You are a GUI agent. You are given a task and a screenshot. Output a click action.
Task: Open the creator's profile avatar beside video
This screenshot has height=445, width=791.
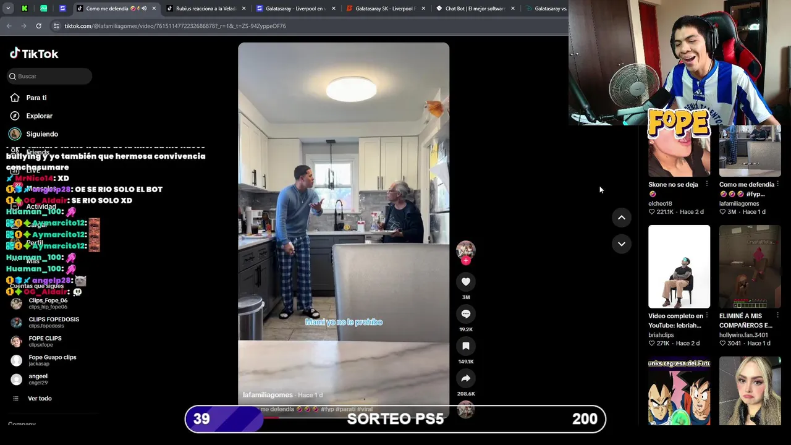tap(466, 250)
